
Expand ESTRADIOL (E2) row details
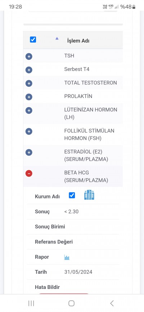[29, 153]
